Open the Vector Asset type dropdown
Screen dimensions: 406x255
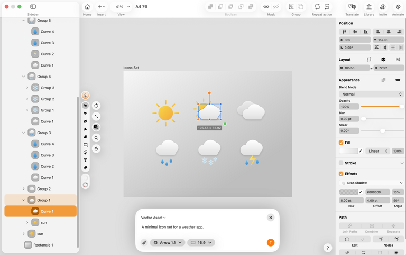tap(153, 218)
